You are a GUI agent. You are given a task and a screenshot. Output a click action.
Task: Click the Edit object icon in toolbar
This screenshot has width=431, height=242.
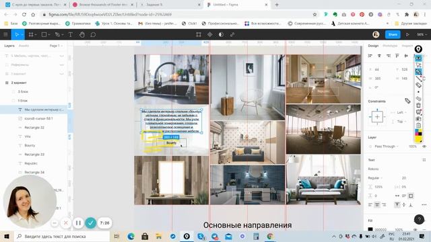click(x=199, y=34)
